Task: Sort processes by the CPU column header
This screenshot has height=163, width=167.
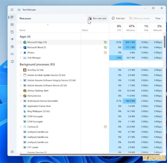Action: (x=119, y=28)
